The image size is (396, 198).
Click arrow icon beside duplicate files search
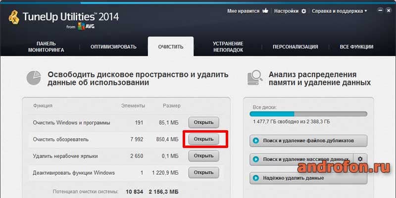256,141
